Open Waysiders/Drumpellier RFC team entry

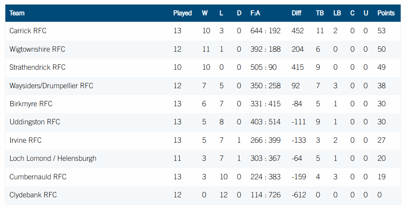51,86
